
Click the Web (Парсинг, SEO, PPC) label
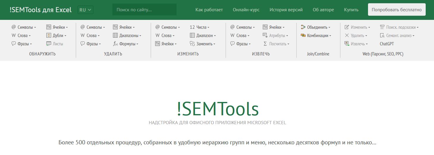[383, 54]
